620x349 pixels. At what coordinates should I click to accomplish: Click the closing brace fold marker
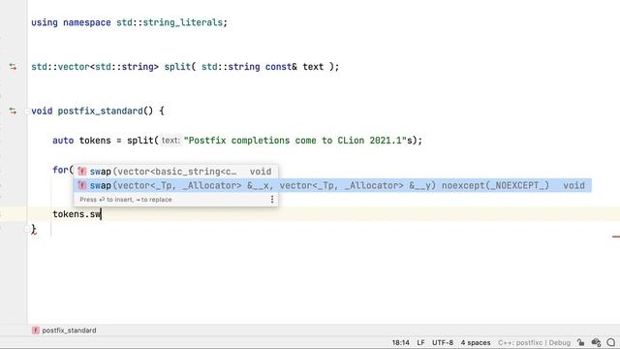click(27, 229)
